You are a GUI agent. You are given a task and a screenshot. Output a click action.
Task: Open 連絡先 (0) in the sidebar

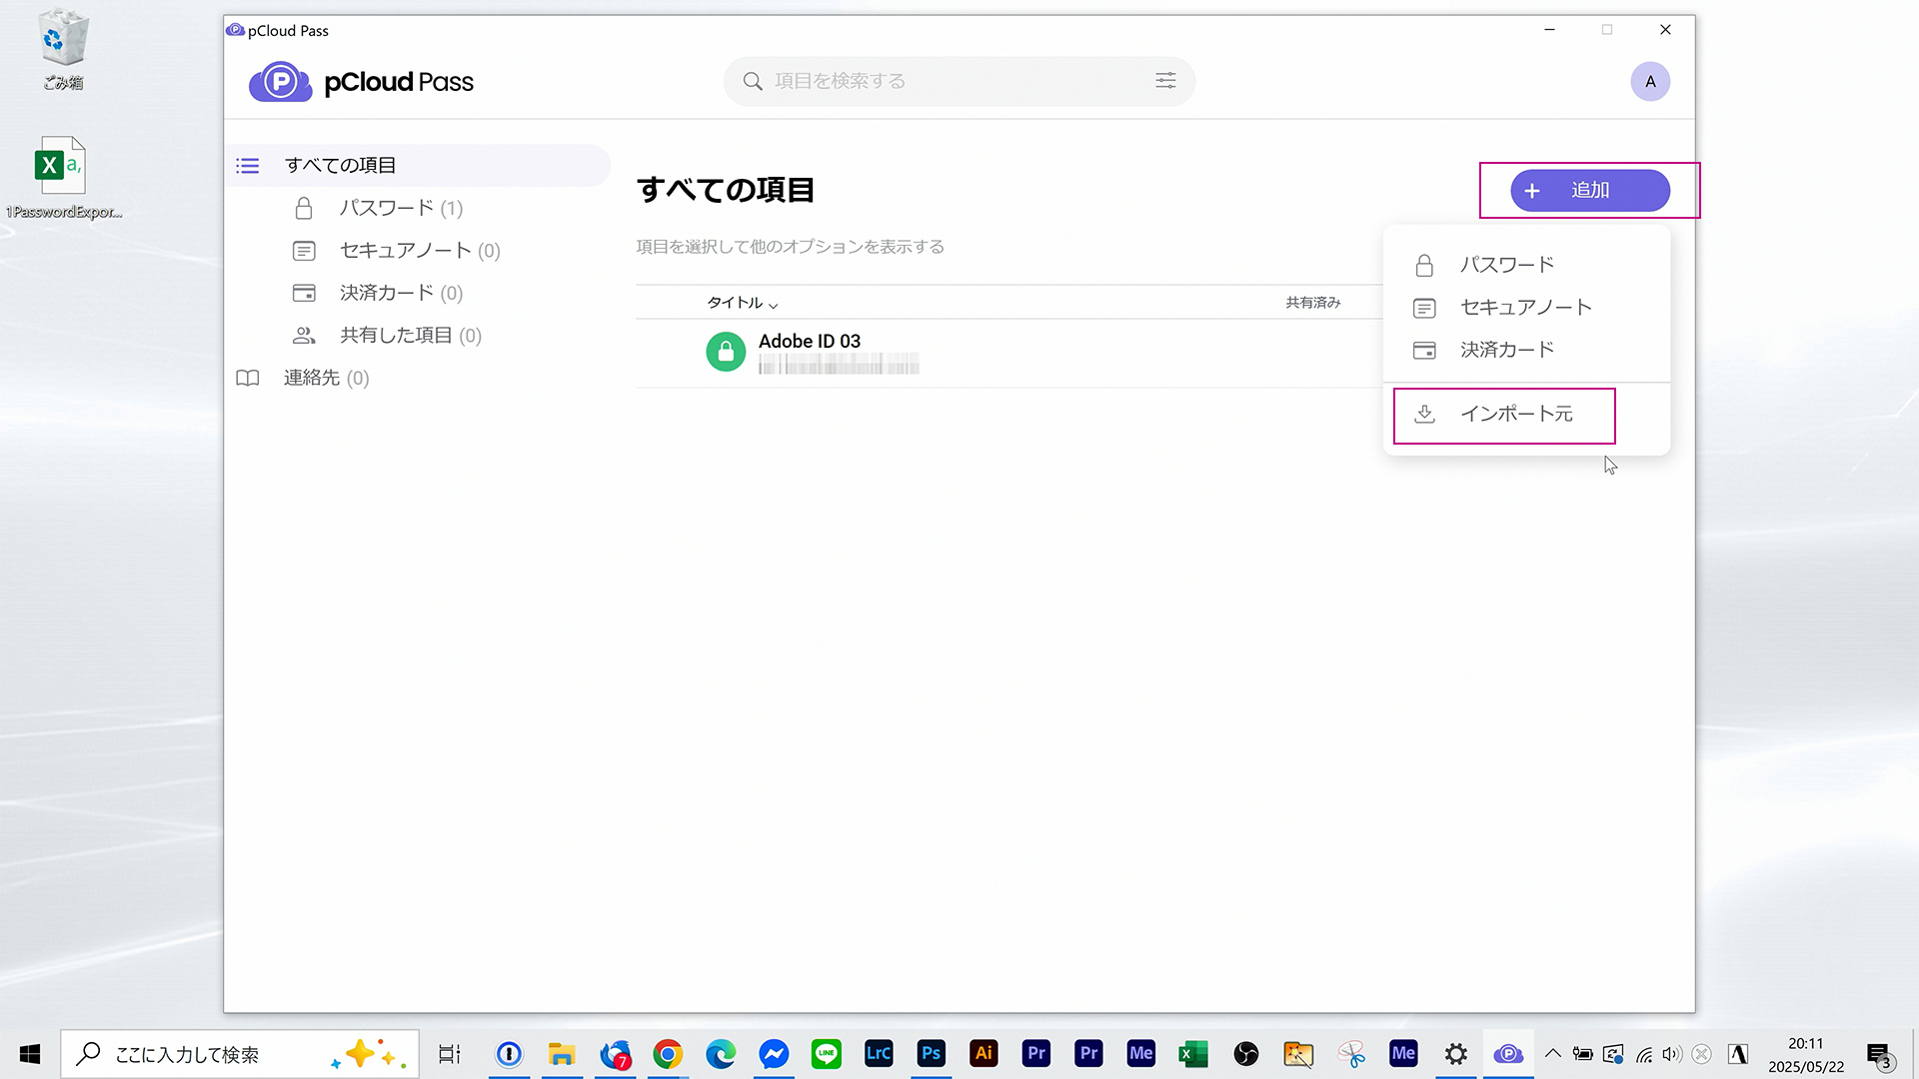click(x=303, y=378)
